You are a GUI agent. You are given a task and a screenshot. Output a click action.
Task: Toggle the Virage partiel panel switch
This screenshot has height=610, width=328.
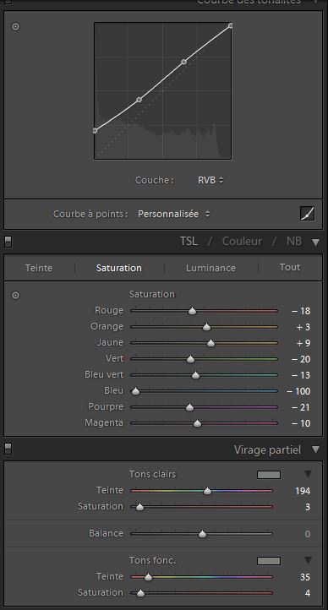(x=8, y=449)
